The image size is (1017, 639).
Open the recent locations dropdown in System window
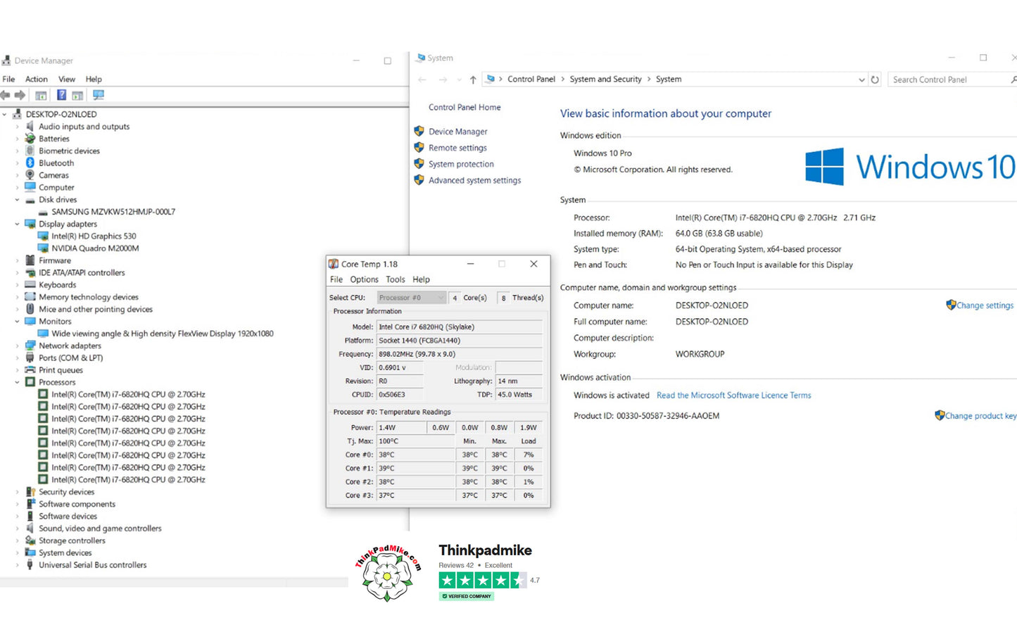point(459,80)
